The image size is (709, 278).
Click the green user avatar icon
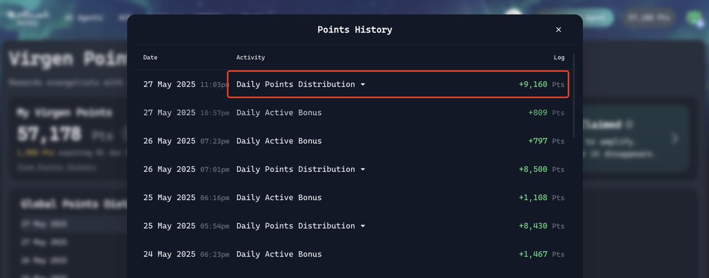(694, 18)
